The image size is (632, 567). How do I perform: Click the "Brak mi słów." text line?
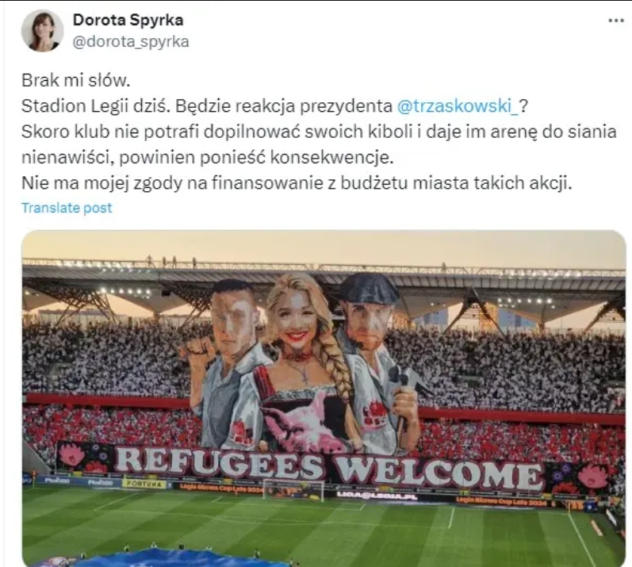(76, 81)
